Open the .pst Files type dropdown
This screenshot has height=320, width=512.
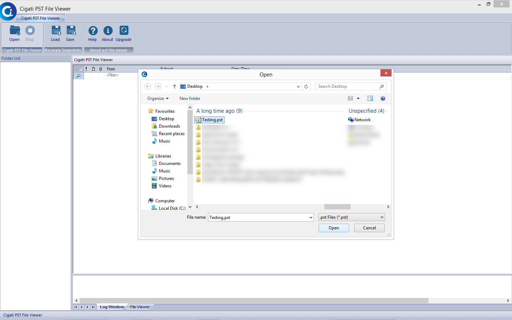(351, 217)
